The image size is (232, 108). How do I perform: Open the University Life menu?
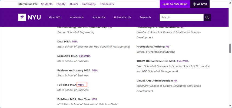(x=122, y=17)
